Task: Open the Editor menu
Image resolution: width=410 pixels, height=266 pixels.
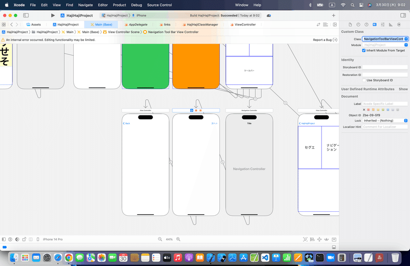Action: pos(103,5)
